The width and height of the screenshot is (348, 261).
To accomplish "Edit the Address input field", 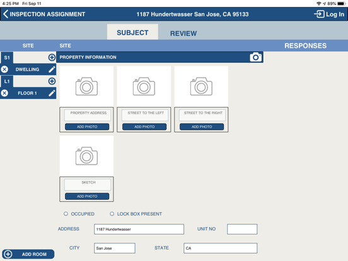I will click(139, 229).
